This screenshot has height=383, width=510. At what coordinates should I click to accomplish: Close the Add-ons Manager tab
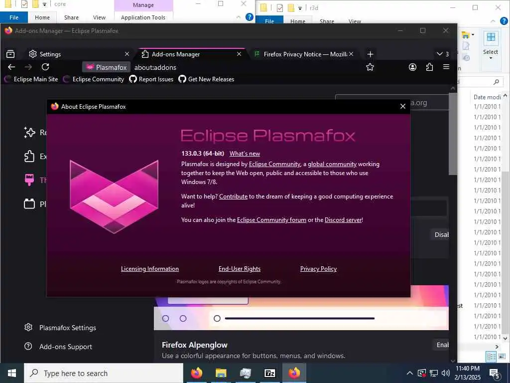point(239,54)
